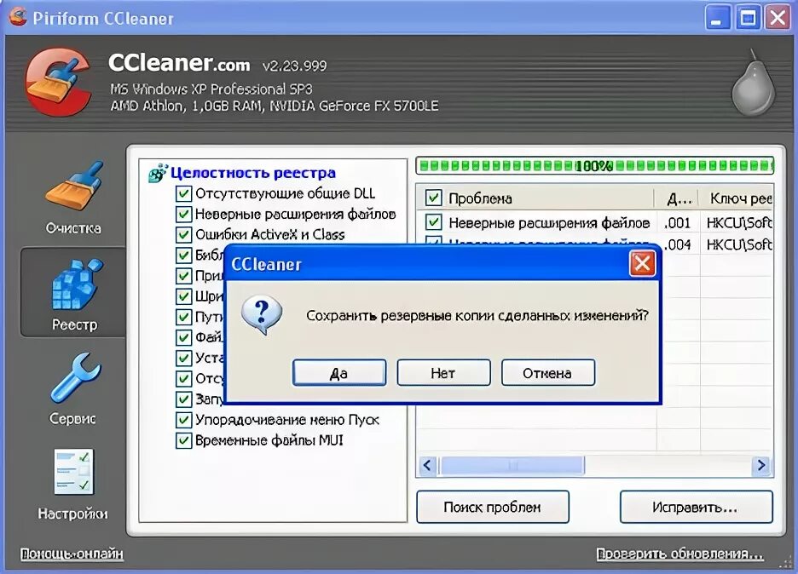Open Помощь онлайн link
The image size is (798, 574).
coord(72,554)
